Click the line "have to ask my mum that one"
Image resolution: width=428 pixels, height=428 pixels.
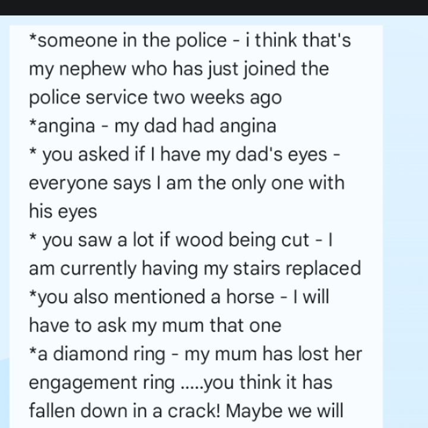click(x=155, y=325)
